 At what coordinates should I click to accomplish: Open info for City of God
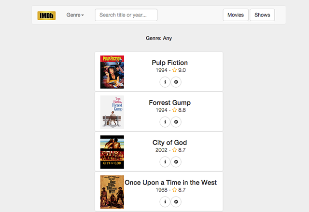(165, 162)
